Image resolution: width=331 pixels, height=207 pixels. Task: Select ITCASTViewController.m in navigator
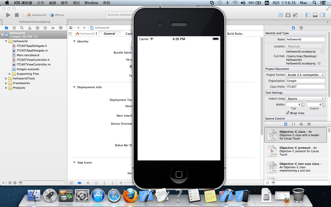tap(34, 64)
